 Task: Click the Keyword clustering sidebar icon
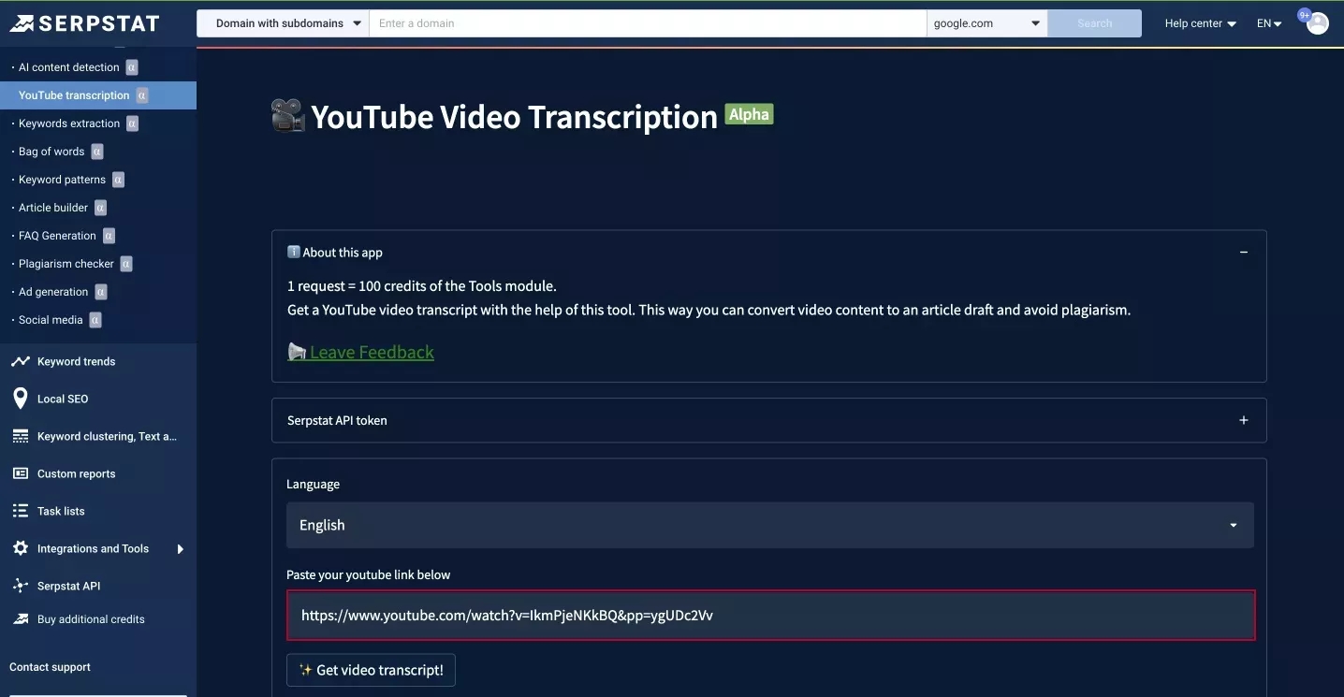[20, 436]
